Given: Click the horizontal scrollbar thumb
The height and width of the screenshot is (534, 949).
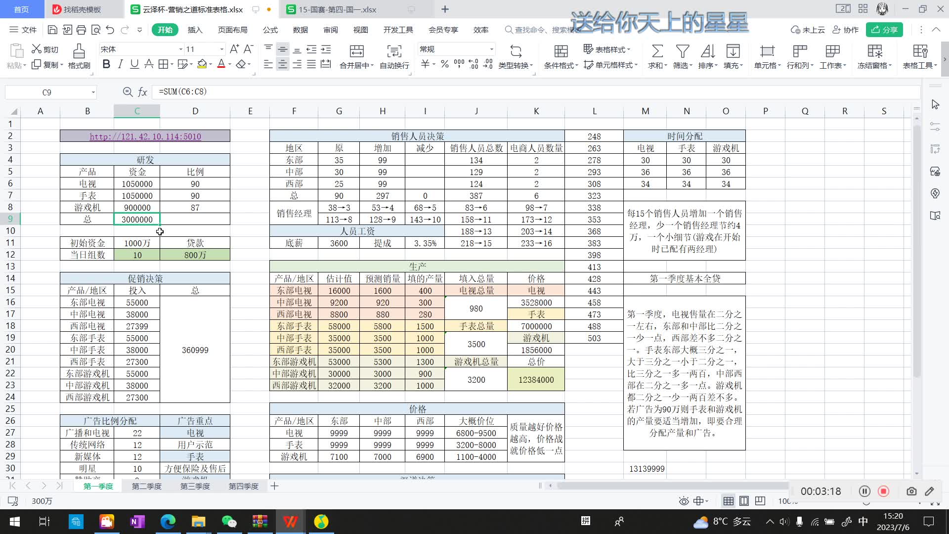Looking at the screenshot, I should click(x=672, y=486).
